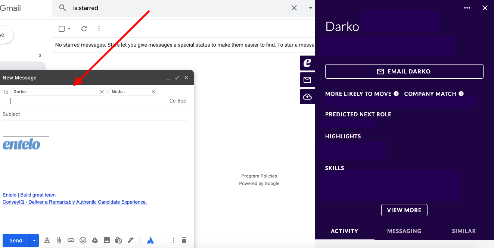Minimize the New Message compose window
This screenshot has height=248, width=494.
point(168,78)
